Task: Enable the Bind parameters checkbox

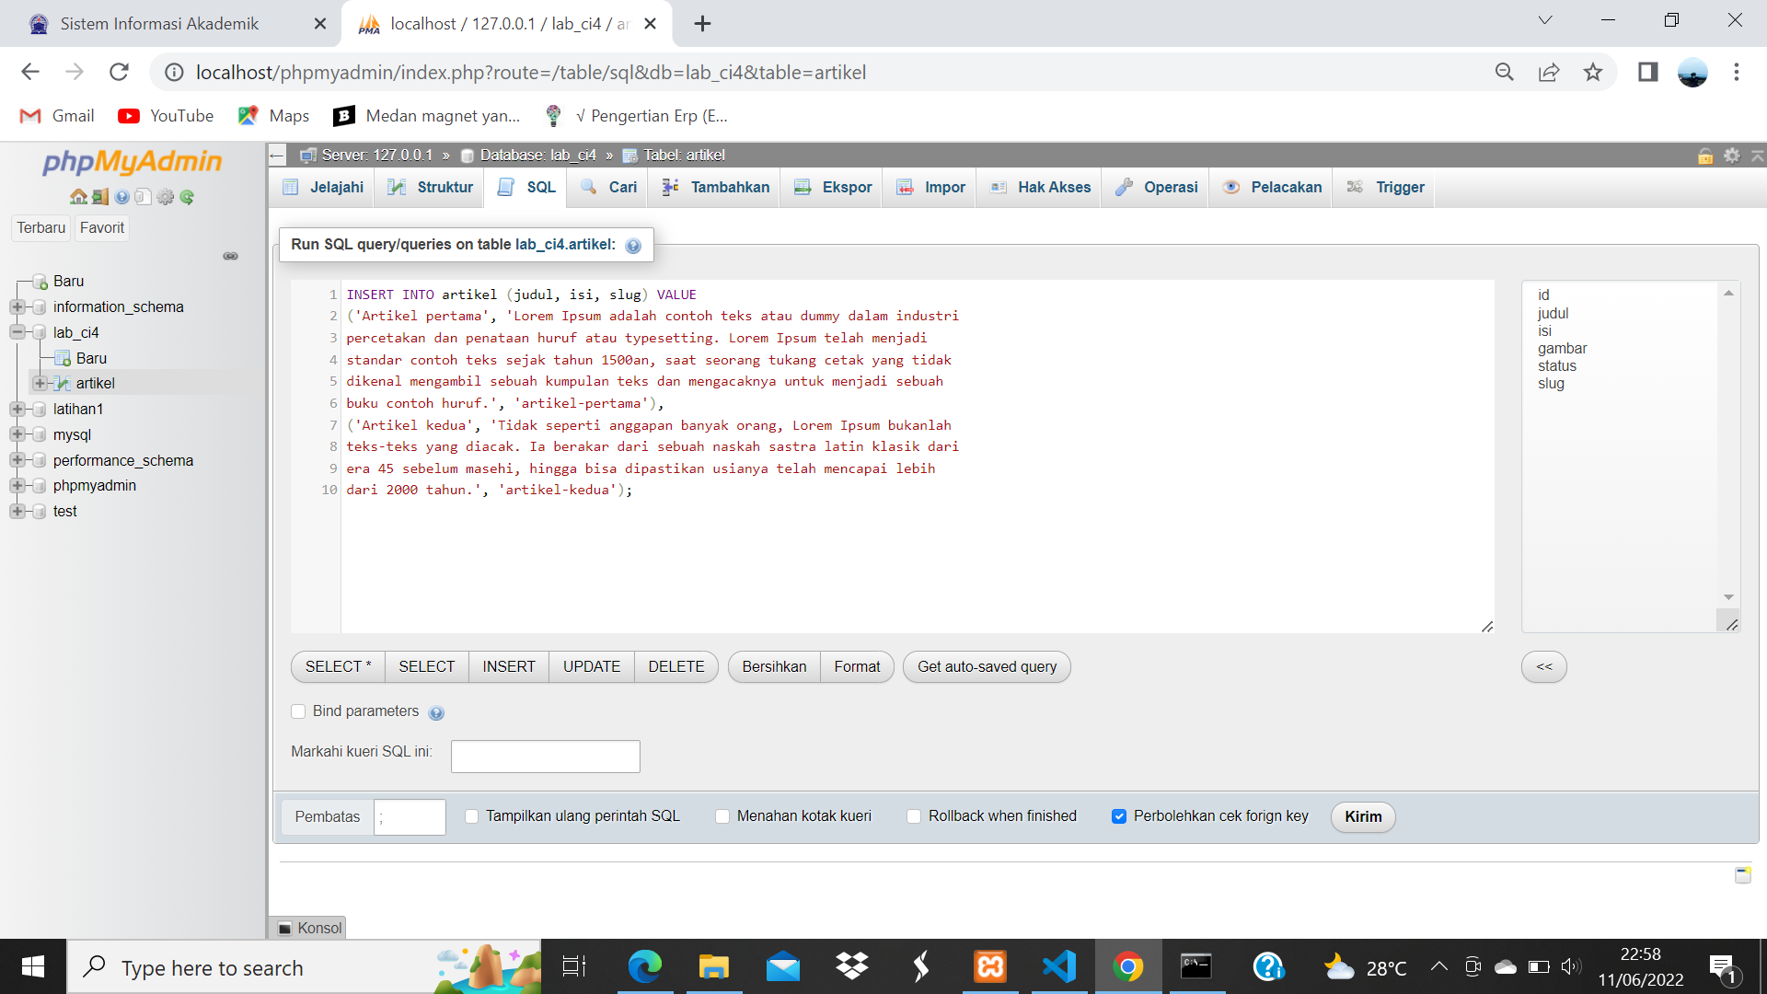Action: [x=298, y=711]
